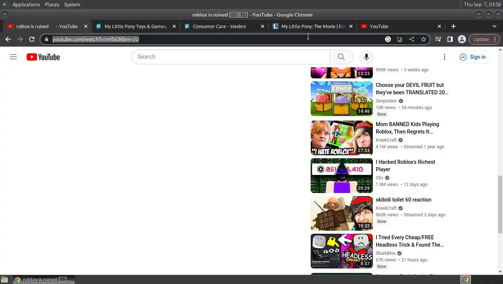Screen dimensions: 503x284
Task: Expand the tab search dropdown arrow
Action: click(494, 26)
